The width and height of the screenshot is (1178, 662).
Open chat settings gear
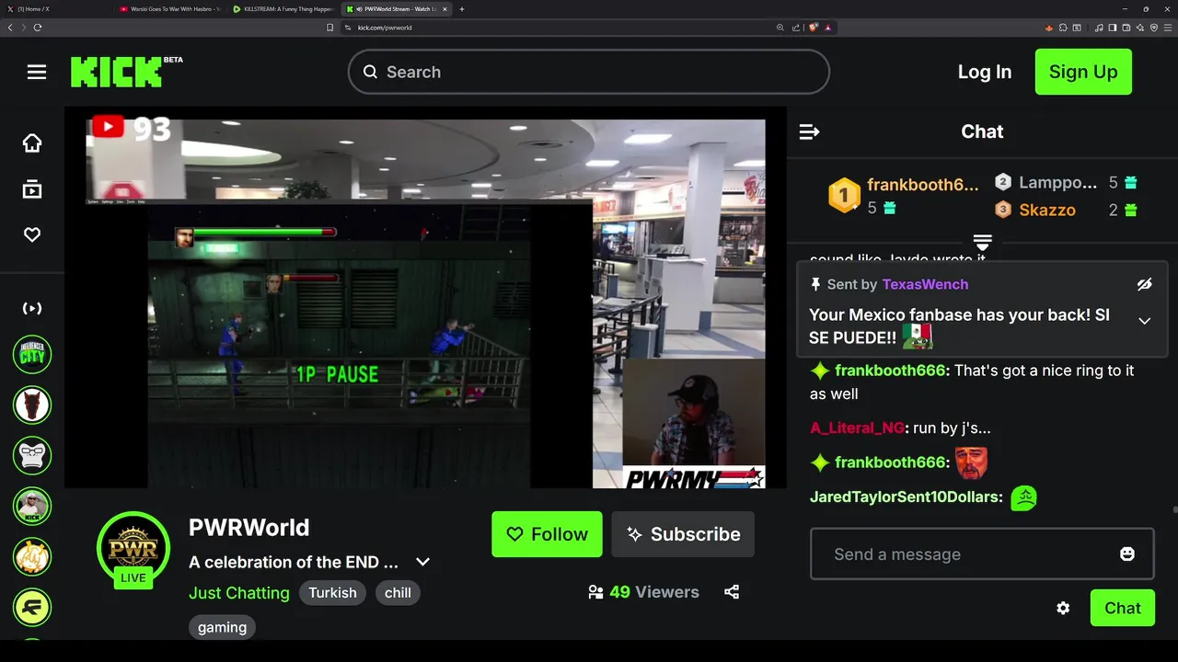point(1063,608)
